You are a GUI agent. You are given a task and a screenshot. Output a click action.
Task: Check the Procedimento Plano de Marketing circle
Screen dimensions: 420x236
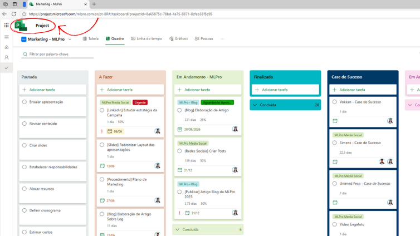tap(102, 180)
